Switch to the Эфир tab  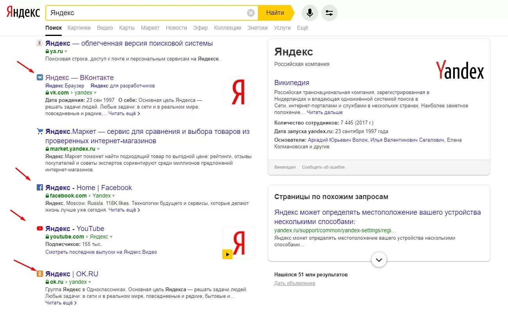tap(200, 28)
